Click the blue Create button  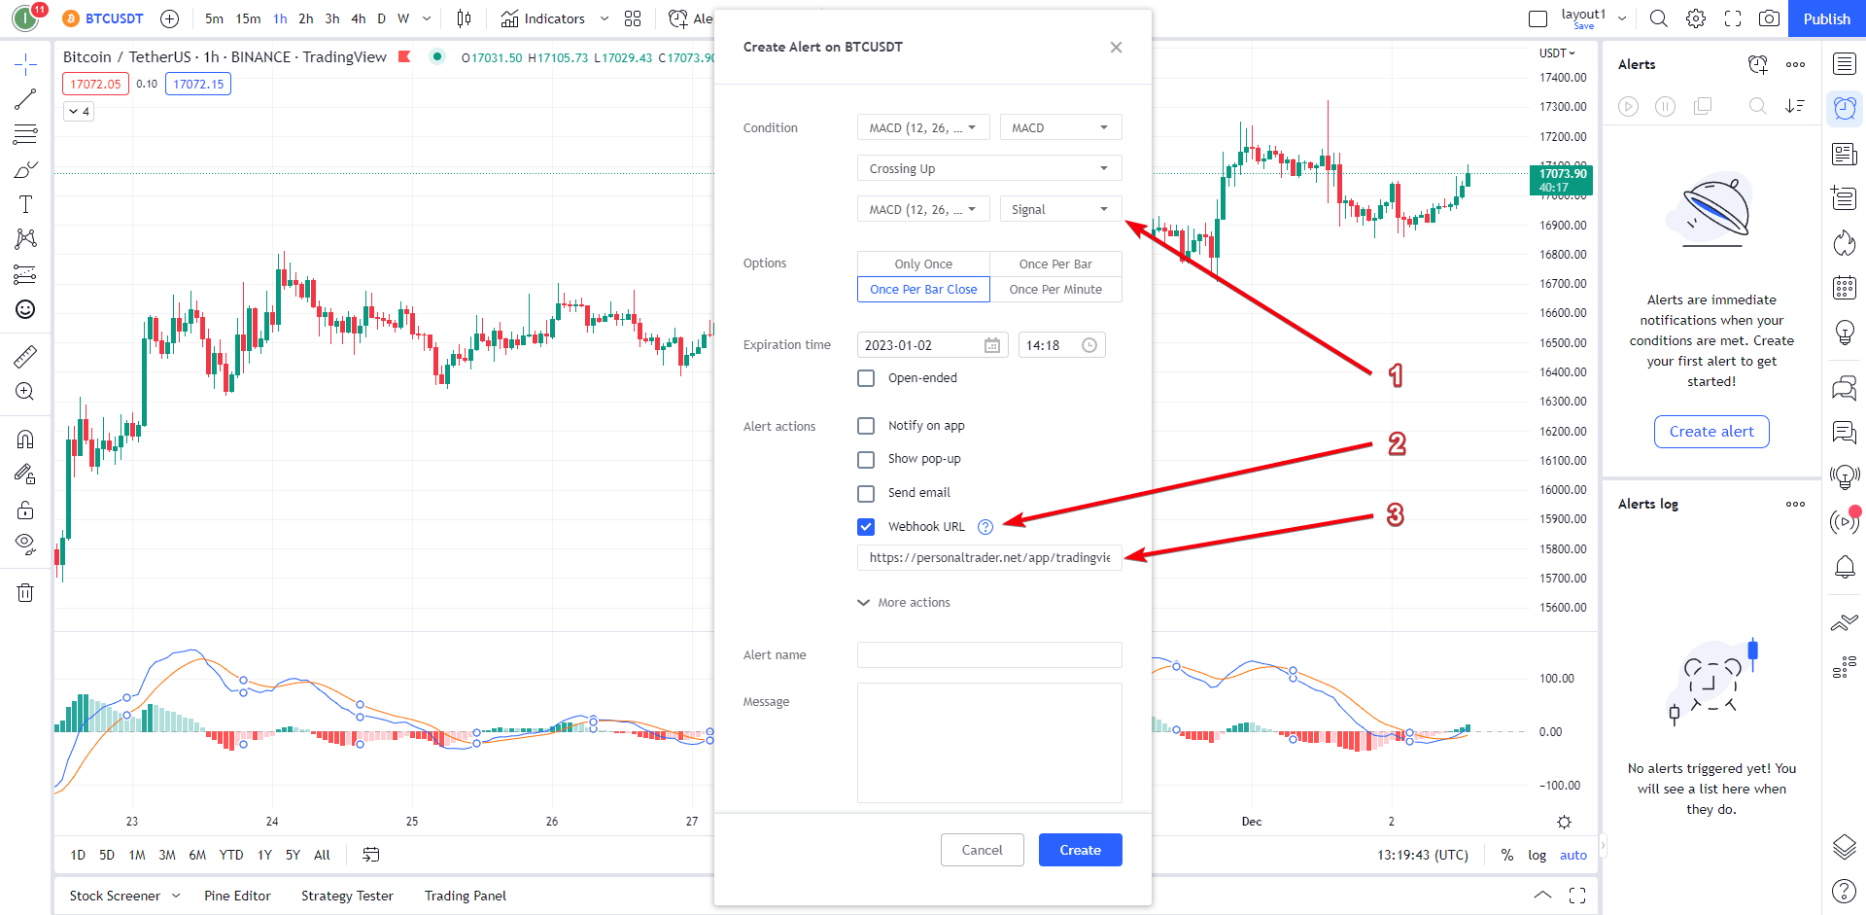click(1080, 850)
